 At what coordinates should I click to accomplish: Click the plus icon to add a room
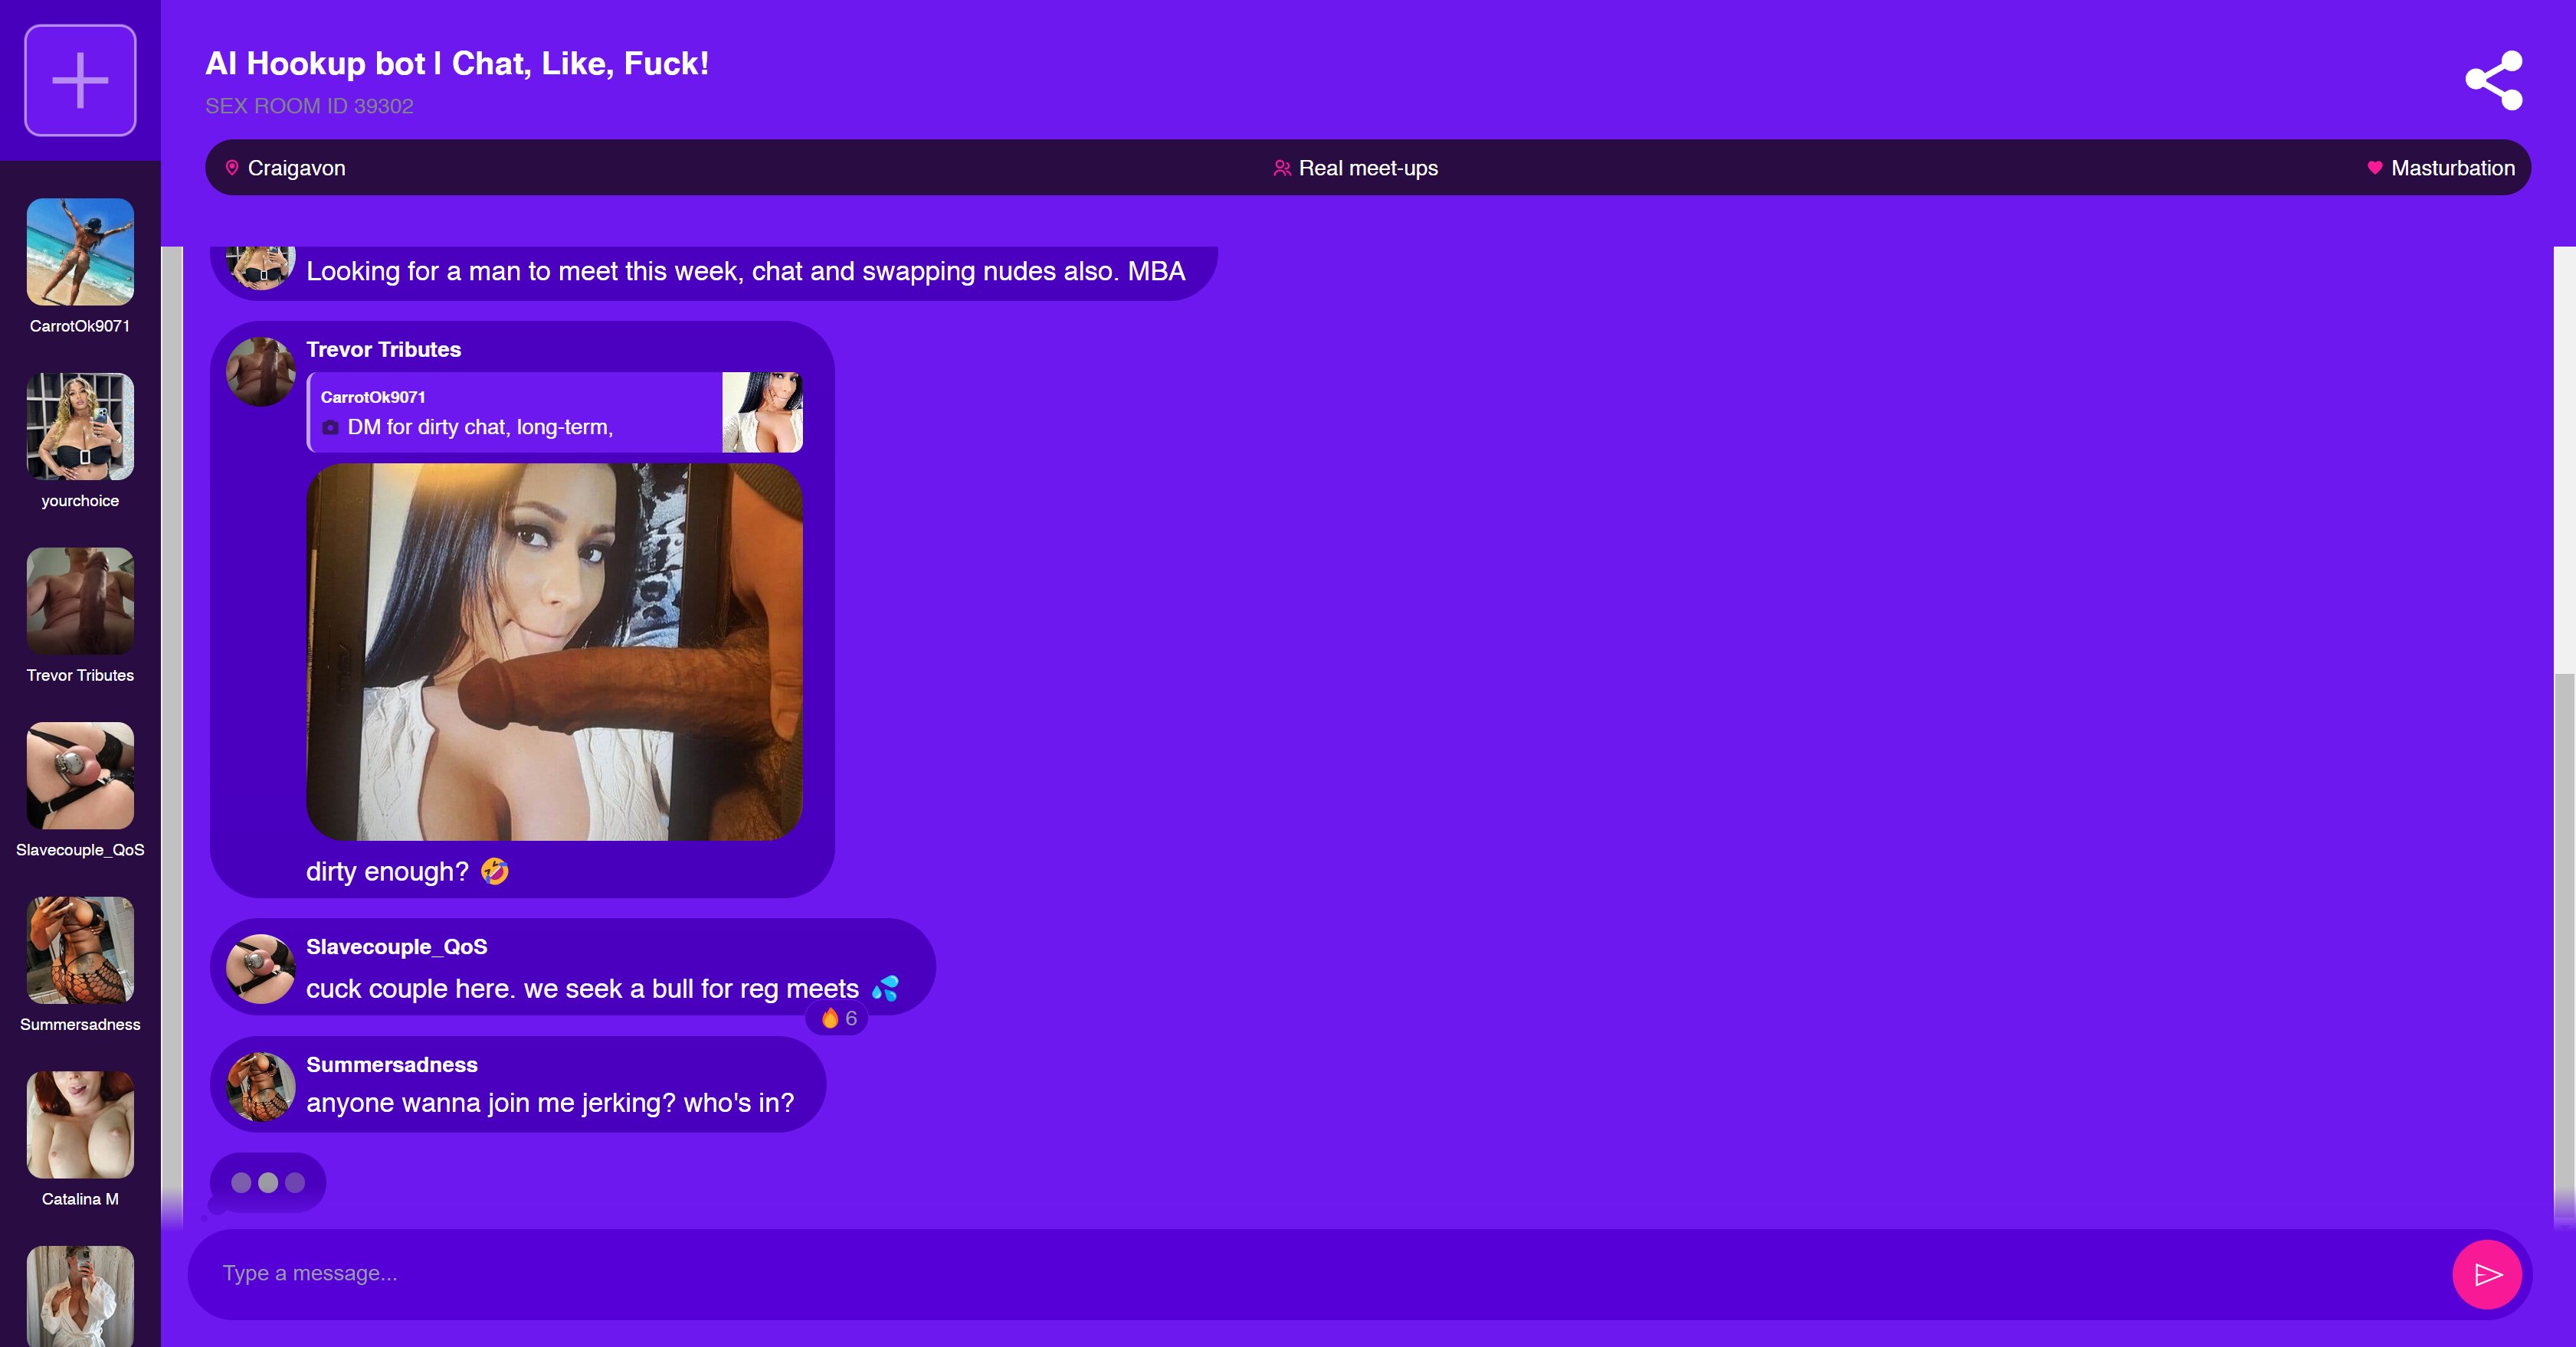pos(80,80)
